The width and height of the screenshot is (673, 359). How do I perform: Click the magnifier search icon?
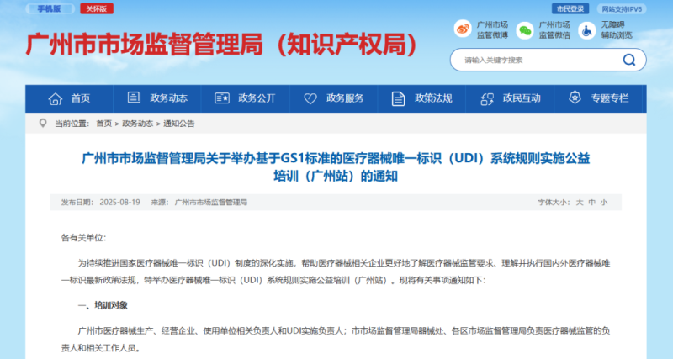coord(628,60)
